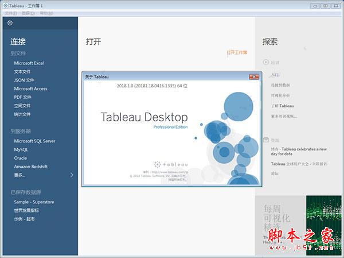Open the 论坛 forum link

(275, 174)
